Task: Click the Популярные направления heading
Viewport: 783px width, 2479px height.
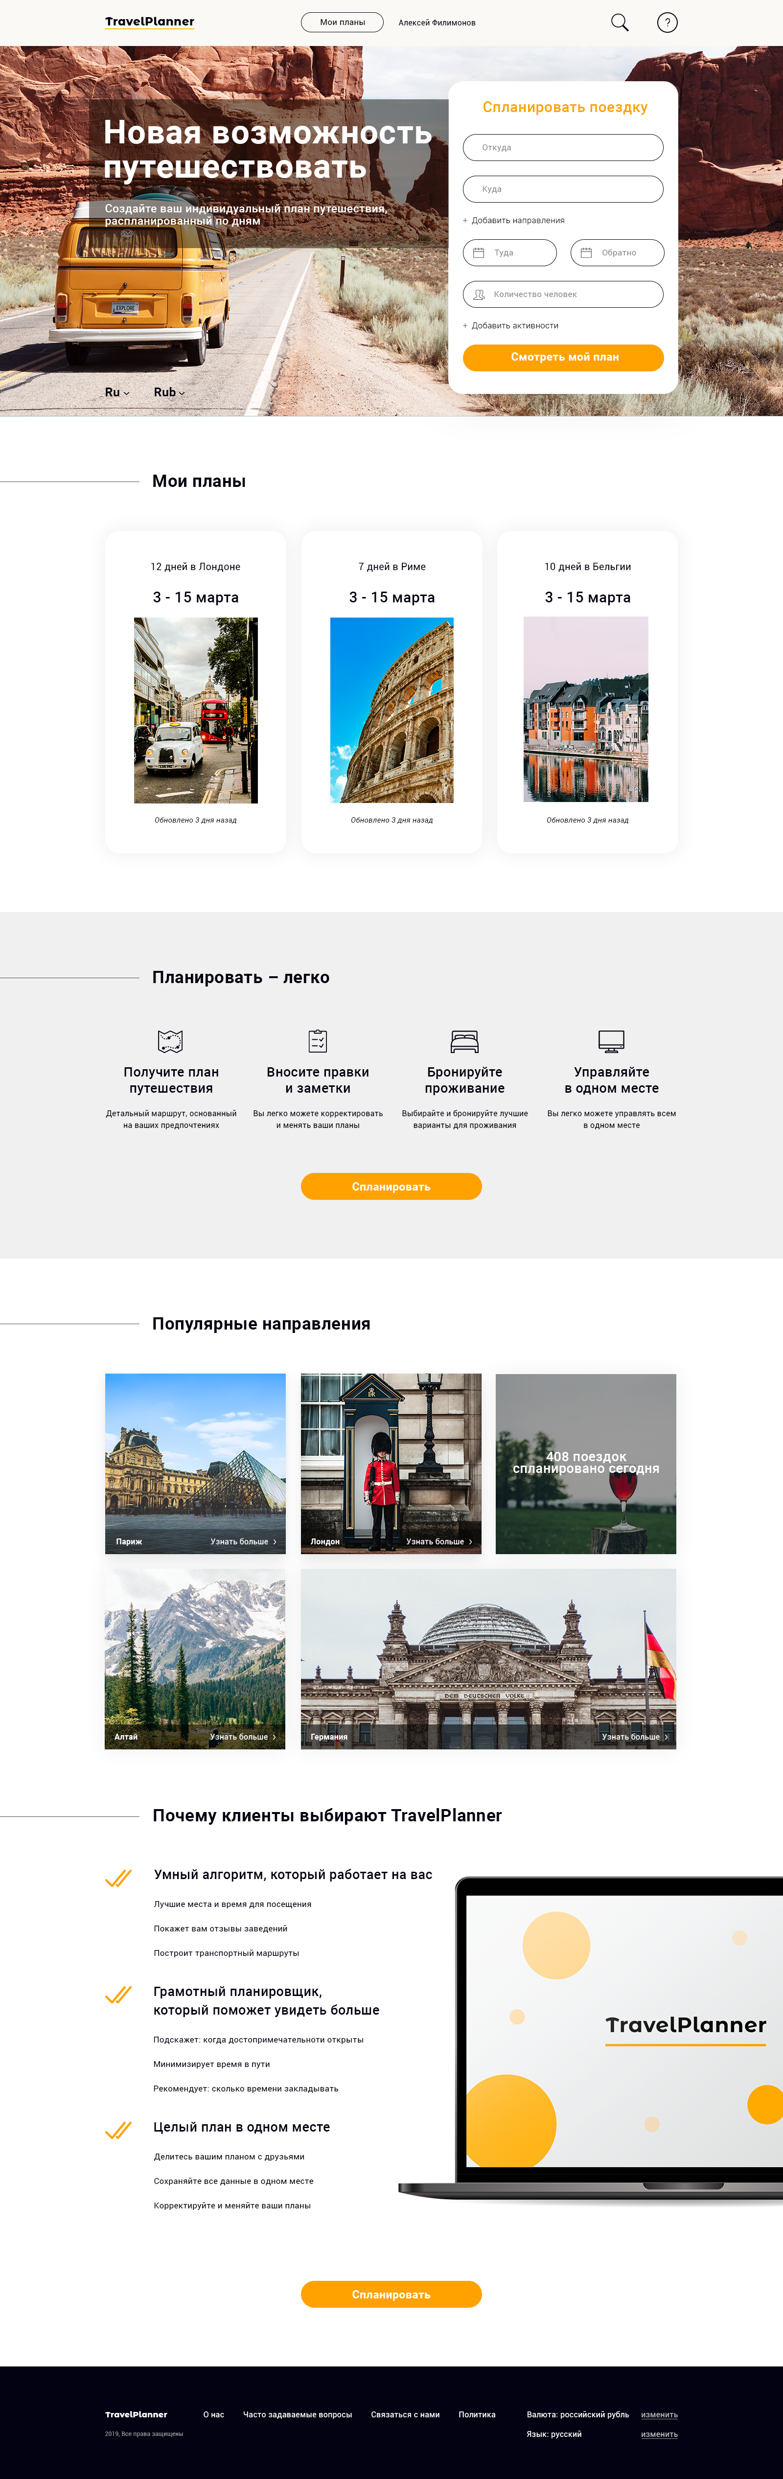Action: click(x=261, y=1324)
